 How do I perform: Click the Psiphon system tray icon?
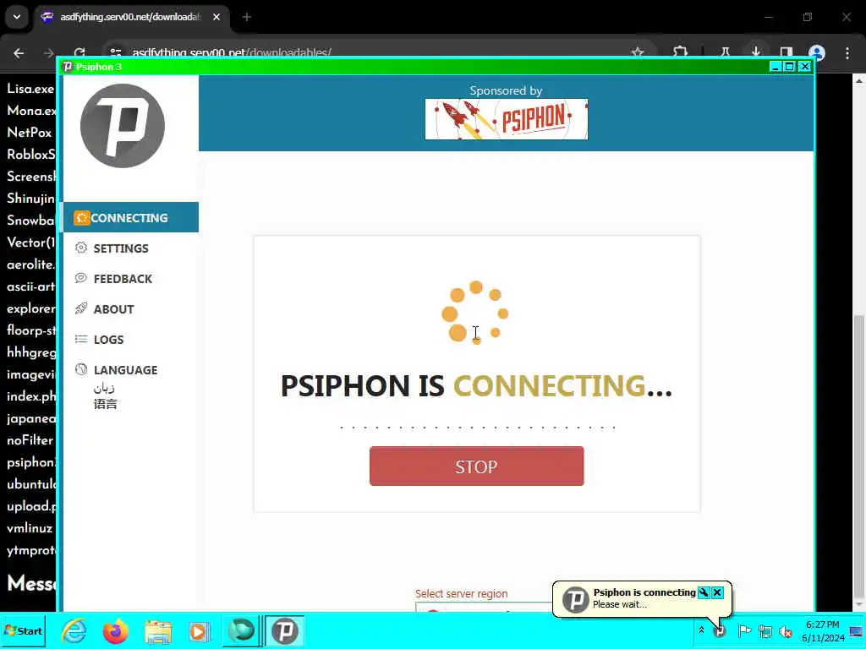point(719,630)
